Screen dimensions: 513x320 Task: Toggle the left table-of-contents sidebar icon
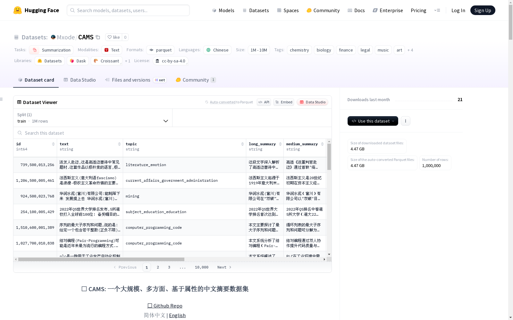[x=2, y=99]
